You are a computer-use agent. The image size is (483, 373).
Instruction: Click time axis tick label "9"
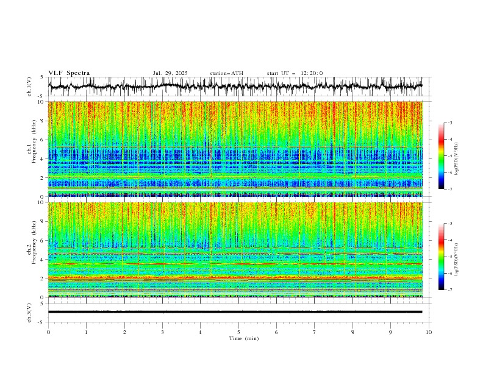390,332
